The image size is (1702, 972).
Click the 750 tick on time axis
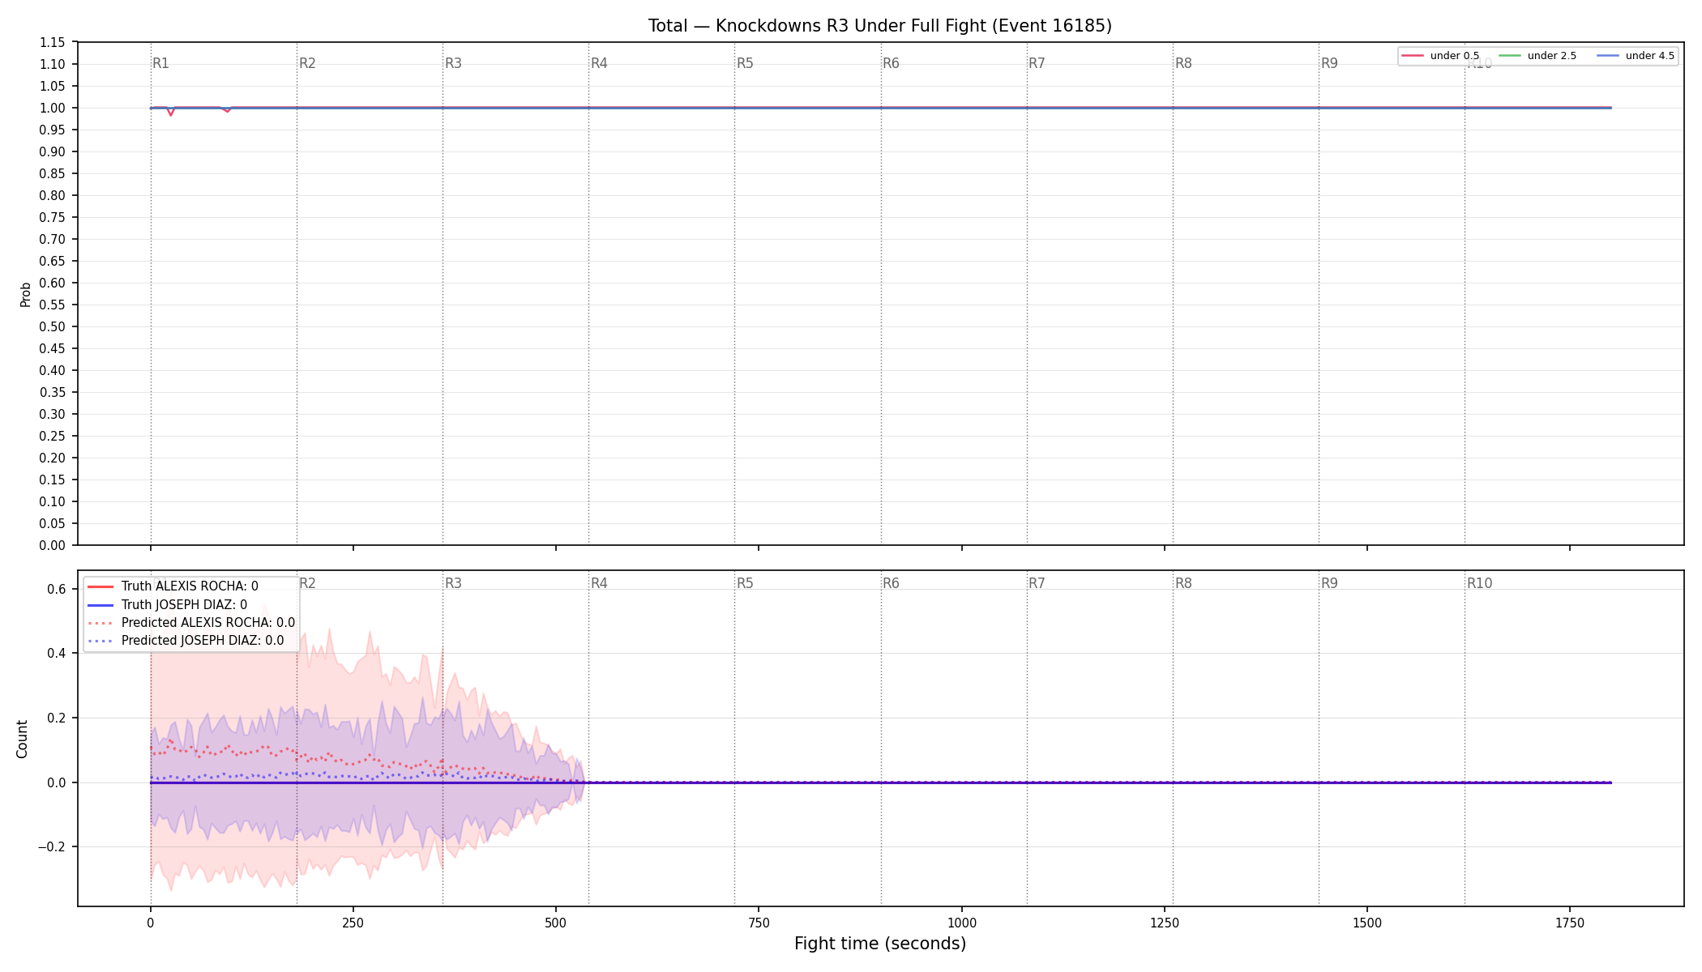[759, 923]
